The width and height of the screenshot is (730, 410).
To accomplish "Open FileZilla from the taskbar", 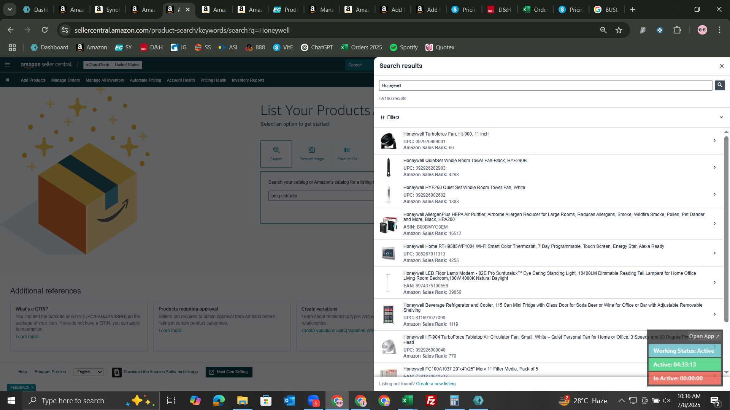I will point(431,401).
